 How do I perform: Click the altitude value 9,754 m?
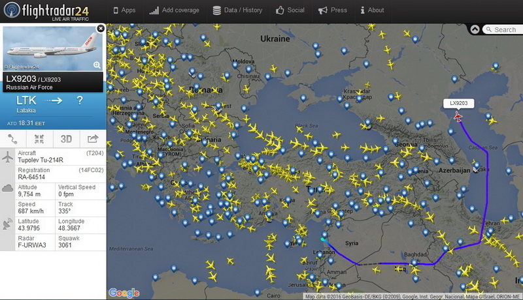point(29,194)
